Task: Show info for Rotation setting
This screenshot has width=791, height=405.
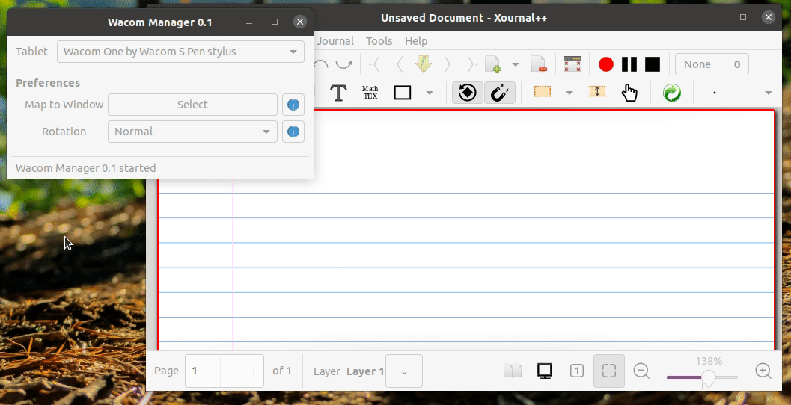Action: pos(293,132)
